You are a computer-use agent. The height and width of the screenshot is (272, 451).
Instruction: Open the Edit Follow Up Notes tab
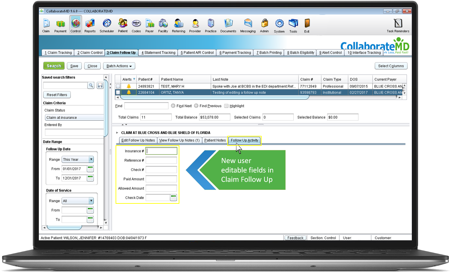(138, 140)
